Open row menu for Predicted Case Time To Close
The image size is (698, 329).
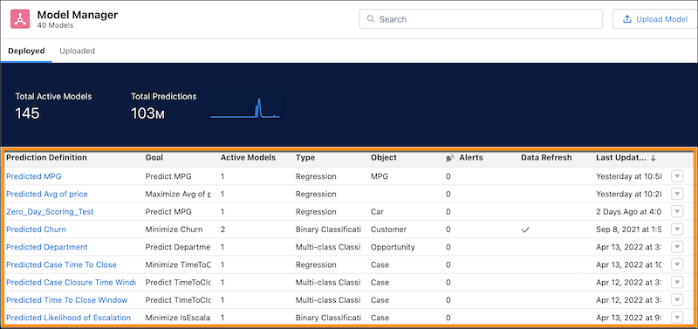677,264
